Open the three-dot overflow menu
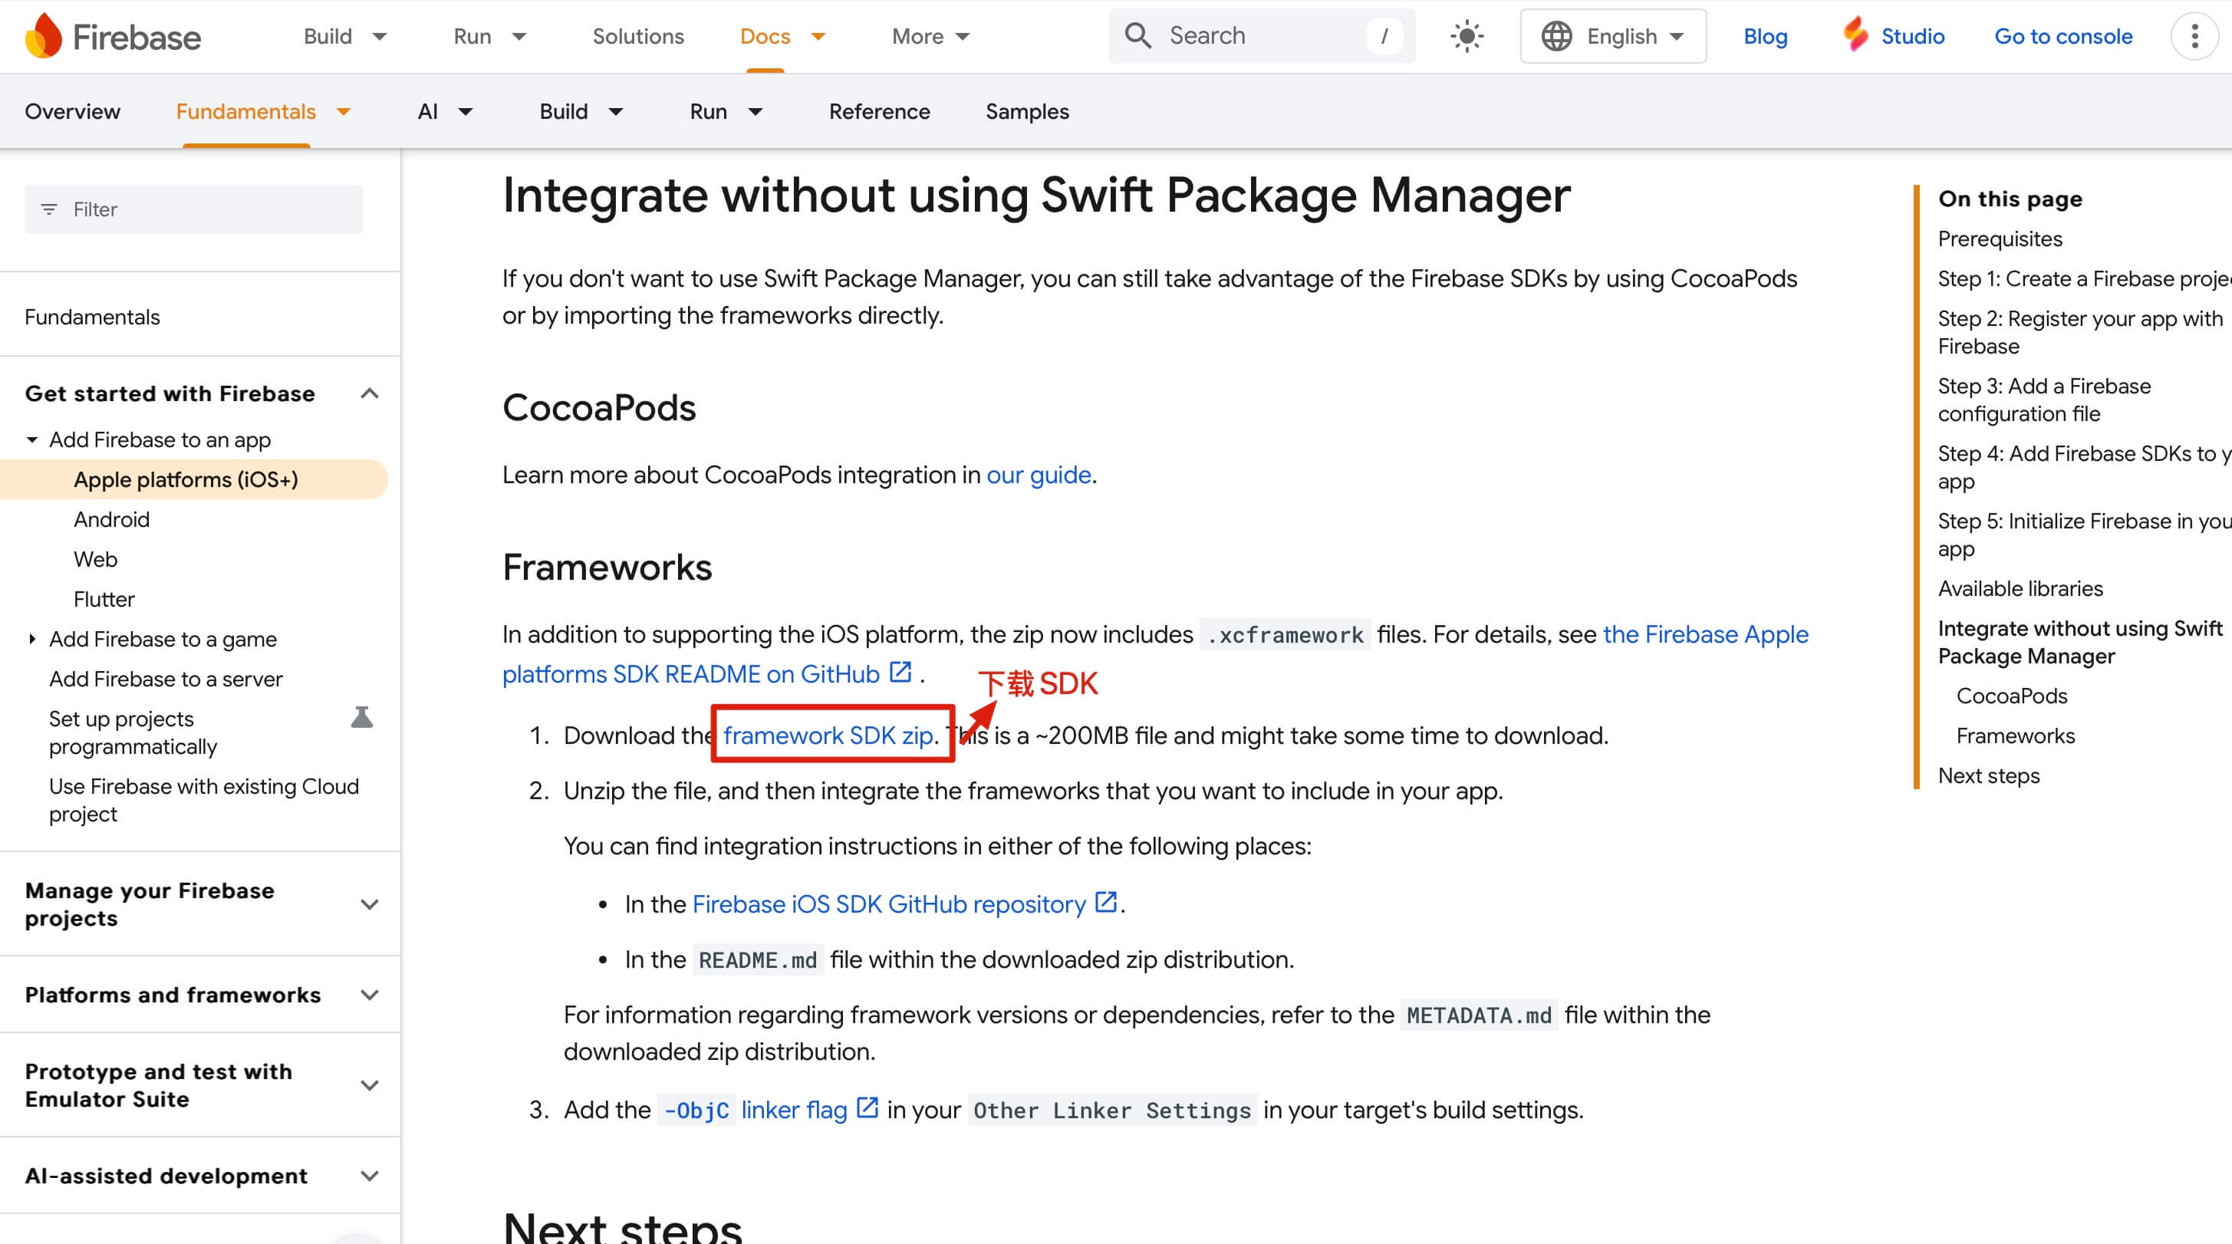Image resolution: width=2232 pixels, height=1244 pixels. click(2194, 36)
